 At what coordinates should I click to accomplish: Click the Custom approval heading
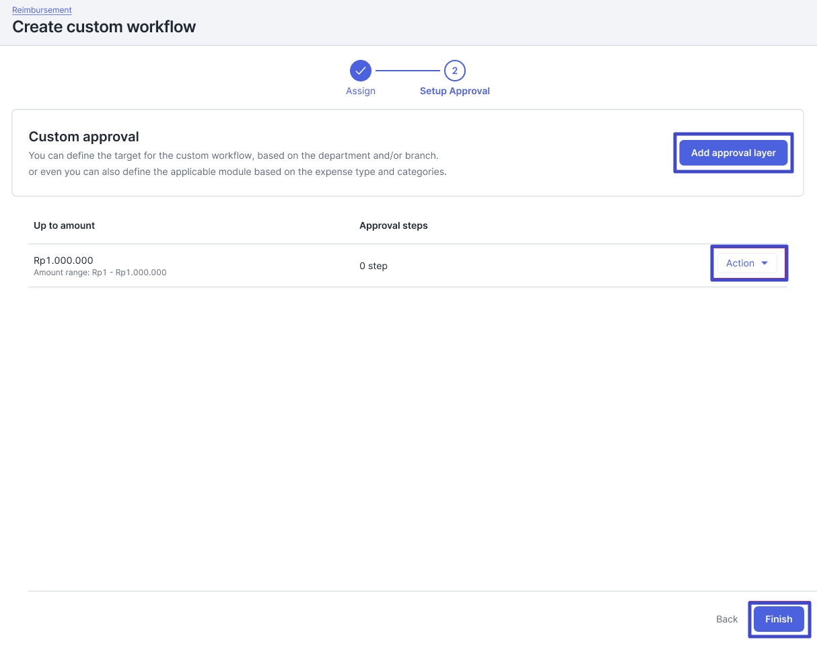(83, 137)
